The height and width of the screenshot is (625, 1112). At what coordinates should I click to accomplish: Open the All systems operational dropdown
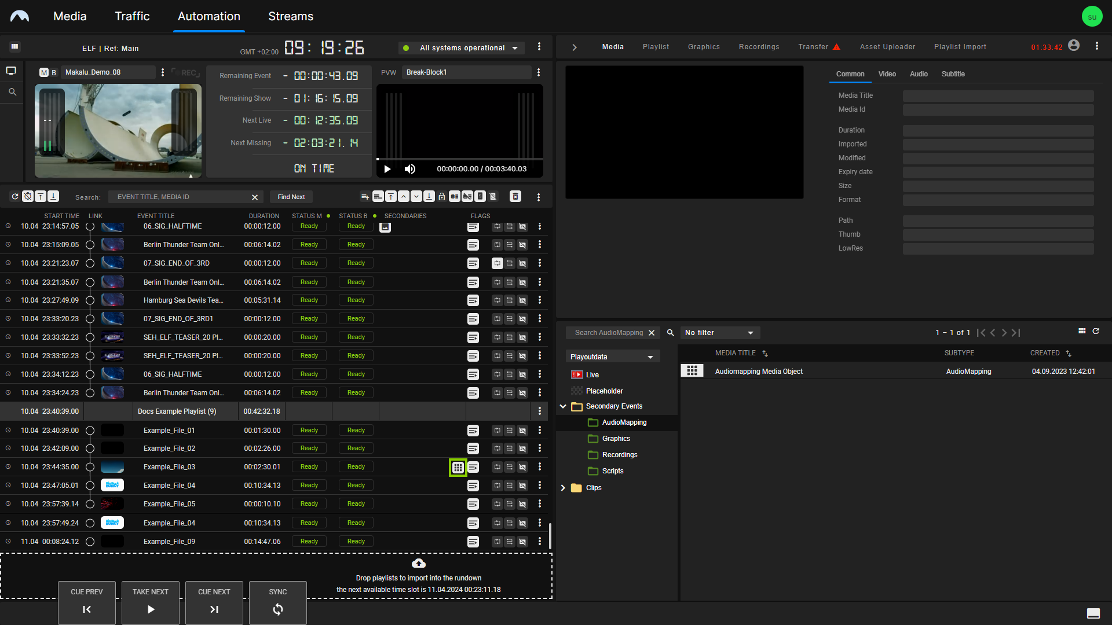tap(462, 48)
